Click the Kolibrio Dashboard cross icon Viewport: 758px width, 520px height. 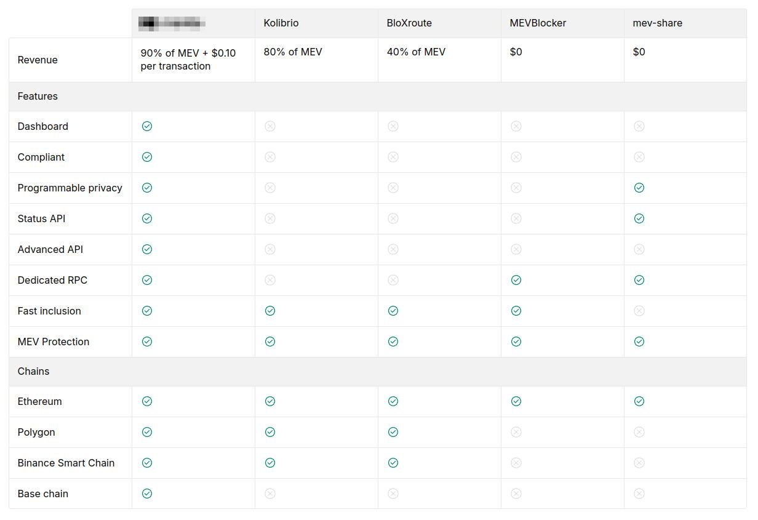point(269,126)
